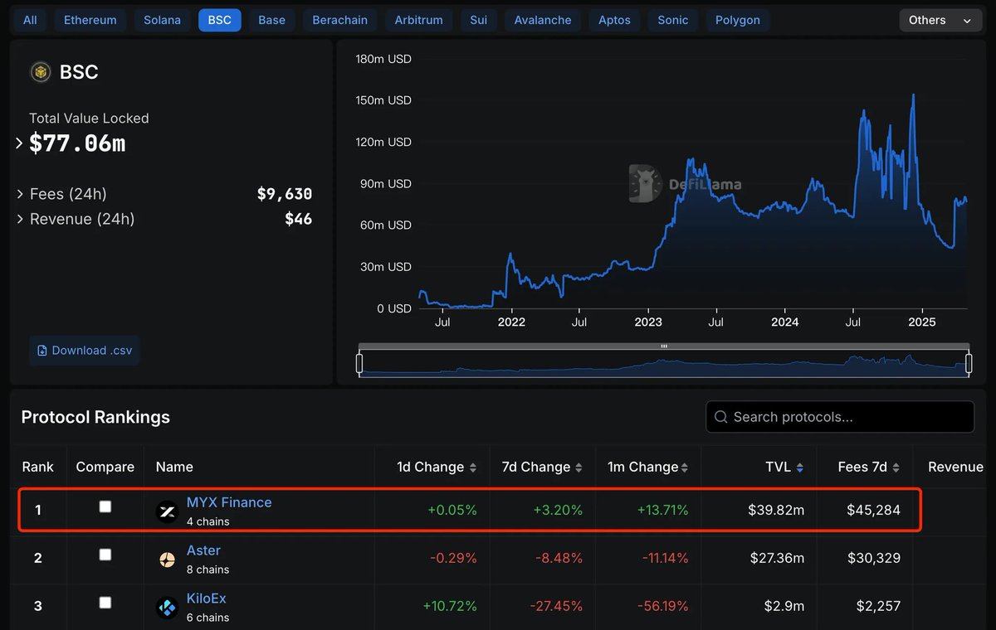Screen dimensions: 996x630
Task: Tick the compare checkbox for MYX Finance
Action: 105,506
